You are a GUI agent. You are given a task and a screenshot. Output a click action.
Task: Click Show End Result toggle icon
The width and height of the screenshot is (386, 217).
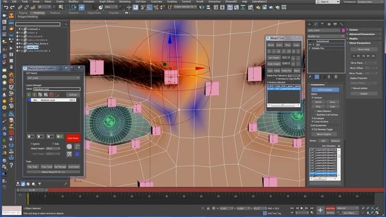(317, 77)
